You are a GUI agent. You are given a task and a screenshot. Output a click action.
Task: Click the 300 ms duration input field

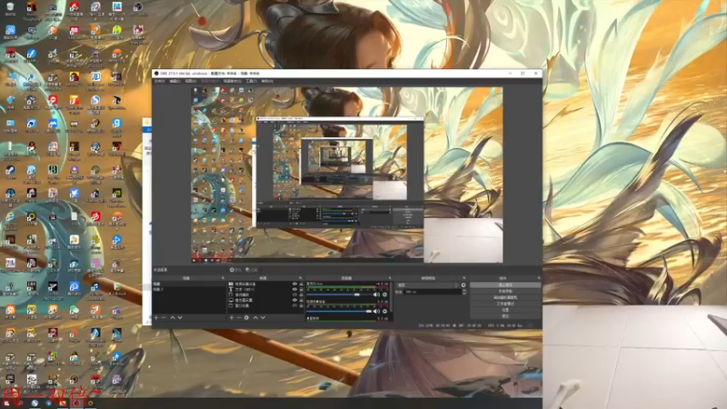(433, 292)
